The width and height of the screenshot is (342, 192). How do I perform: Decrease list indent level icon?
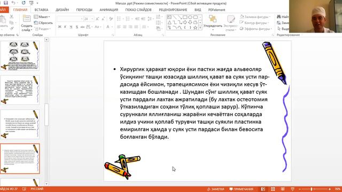click(137, 19)
